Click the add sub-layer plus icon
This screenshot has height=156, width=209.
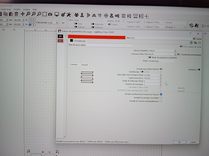click(x=191, y=42)
